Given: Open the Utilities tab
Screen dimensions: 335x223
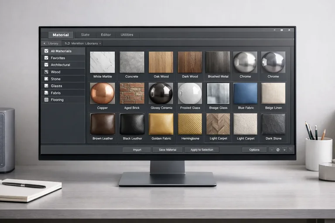Looking at the screenshot, I should 127,35.
